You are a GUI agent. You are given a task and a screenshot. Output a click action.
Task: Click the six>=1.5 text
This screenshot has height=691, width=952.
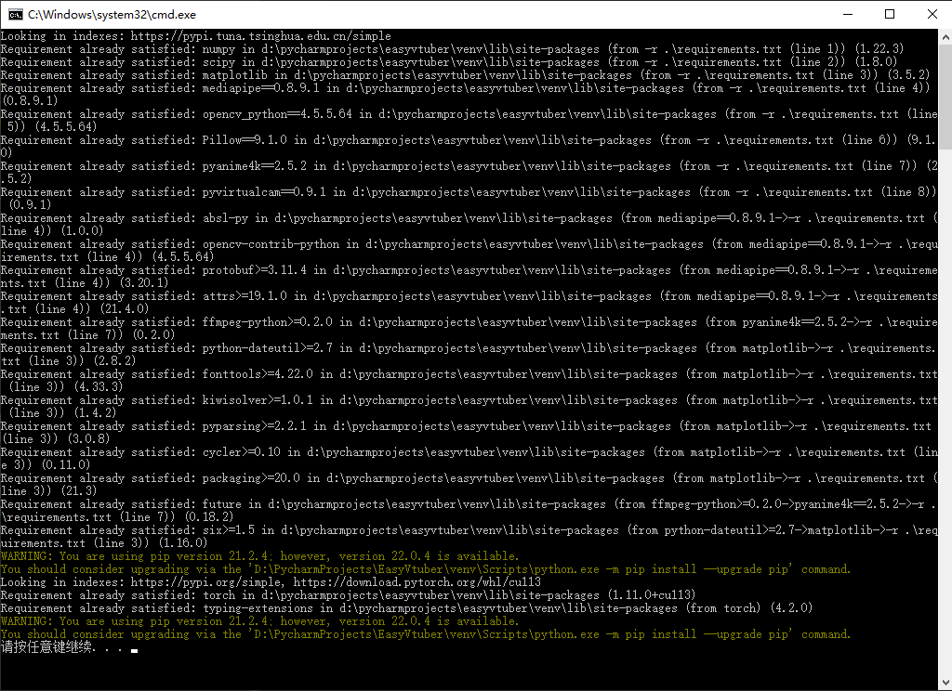(x=229, y=531)
